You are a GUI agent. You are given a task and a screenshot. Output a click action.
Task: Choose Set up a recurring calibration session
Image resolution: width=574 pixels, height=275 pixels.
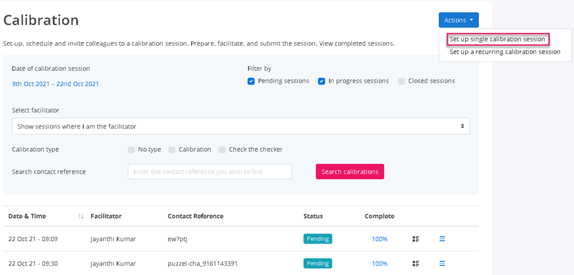[x=505, y=52]
